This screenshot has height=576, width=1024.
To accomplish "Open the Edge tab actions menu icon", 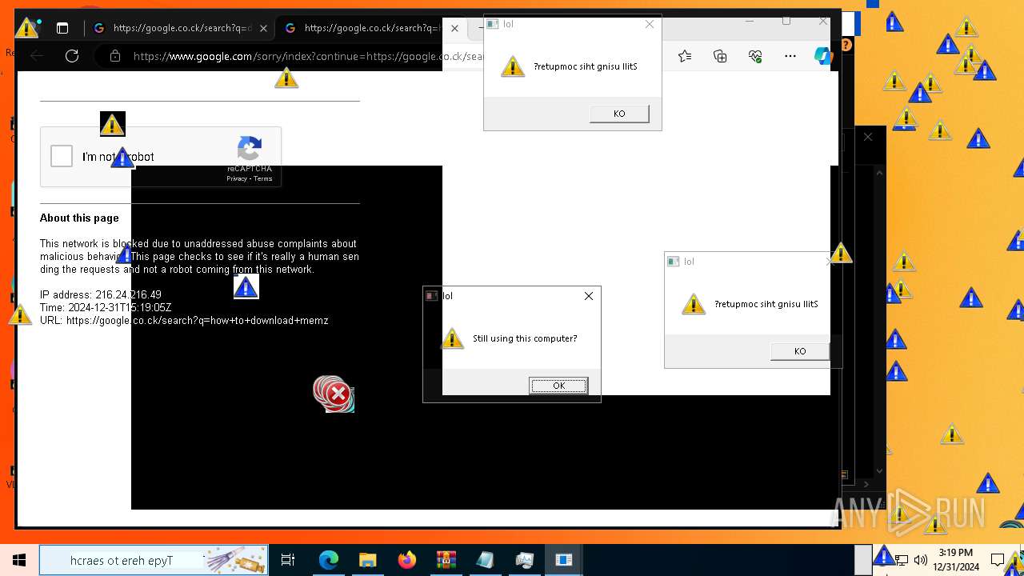I will click(x=62, y=28).
